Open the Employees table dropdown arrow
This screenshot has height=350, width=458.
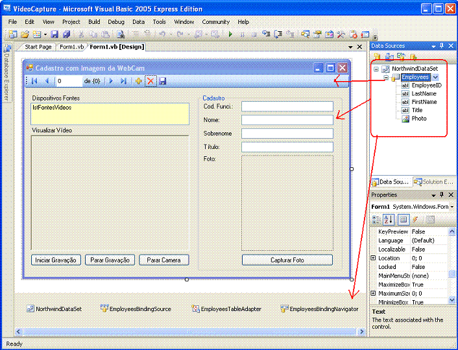pyautogui.click(x=435, y=77)
